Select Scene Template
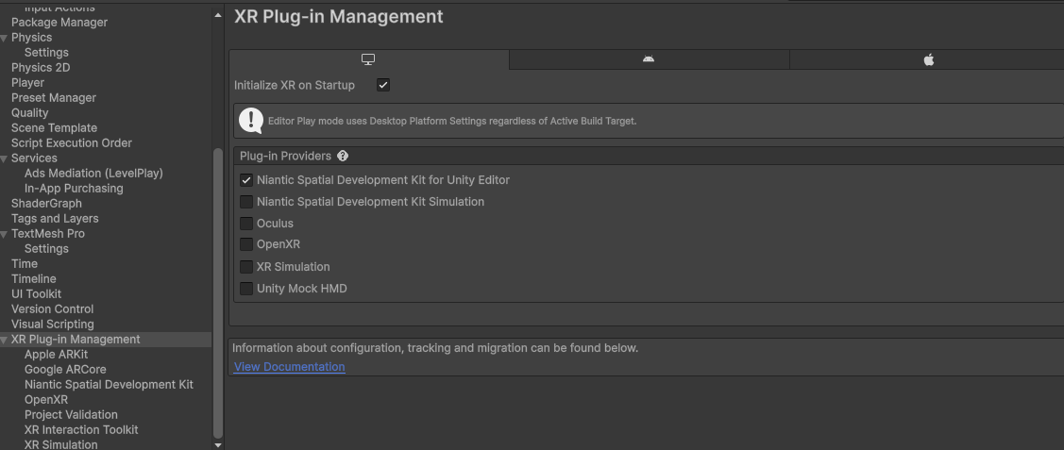1064x450 pixels. (x=55, y=128)
